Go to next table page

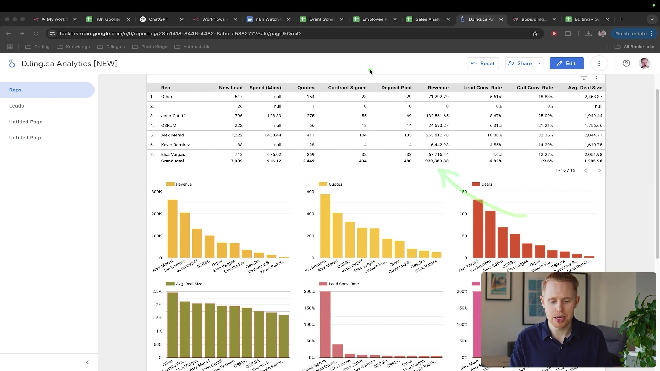pyautogui.click(x=599, y=170)
